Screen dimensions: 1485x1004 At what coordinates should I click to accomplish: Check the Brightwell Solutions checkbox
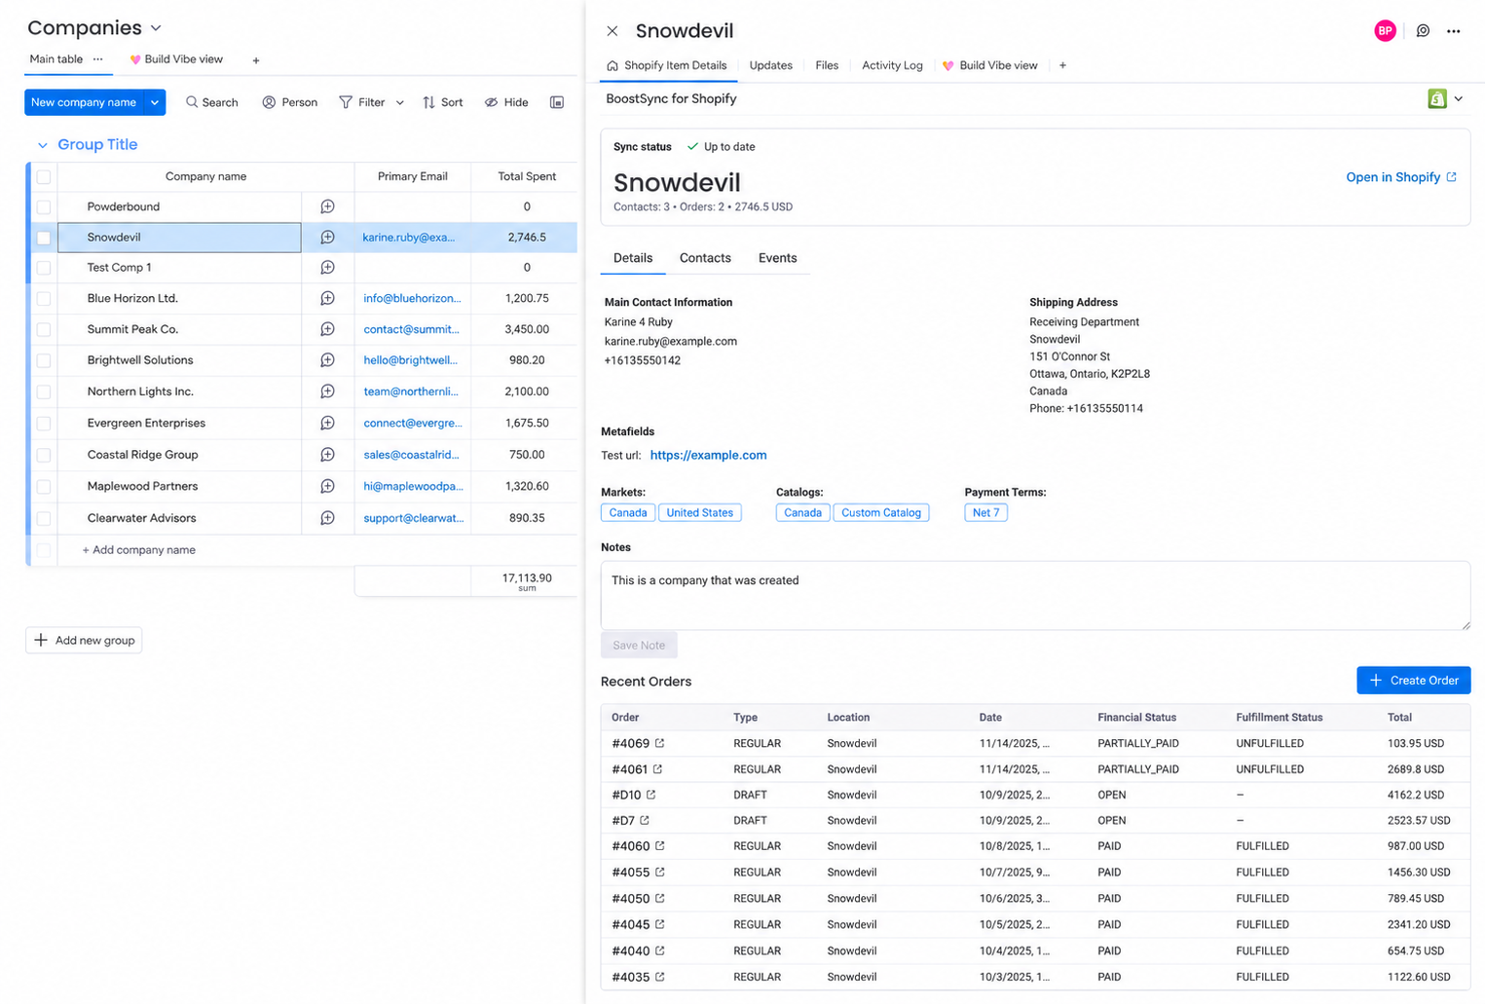point(44,360)
